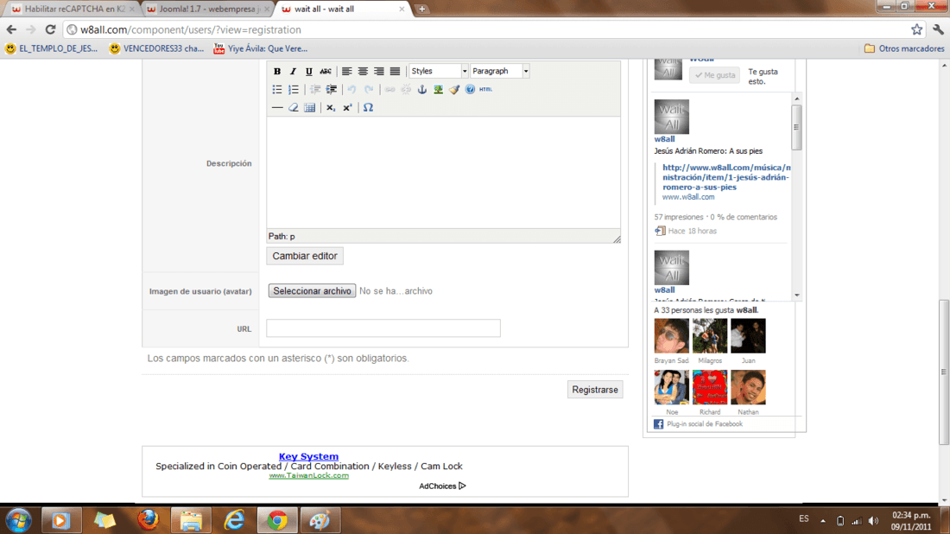
Task: Toggle underline formatting in the editor
Action: pyautogui.click(x=309, y=72)
